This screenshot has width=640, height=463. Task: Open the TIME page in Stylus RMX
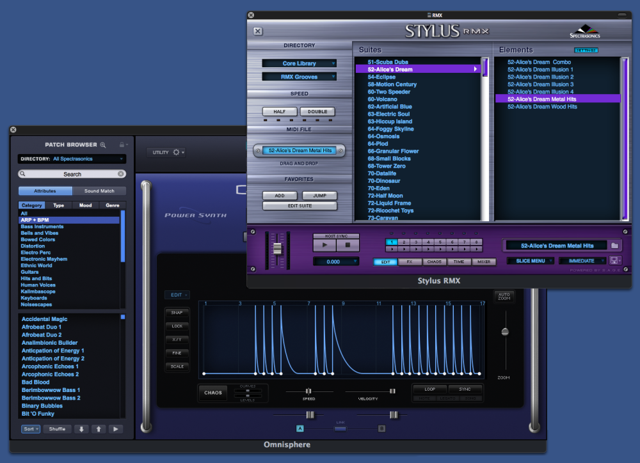[459, 262]
